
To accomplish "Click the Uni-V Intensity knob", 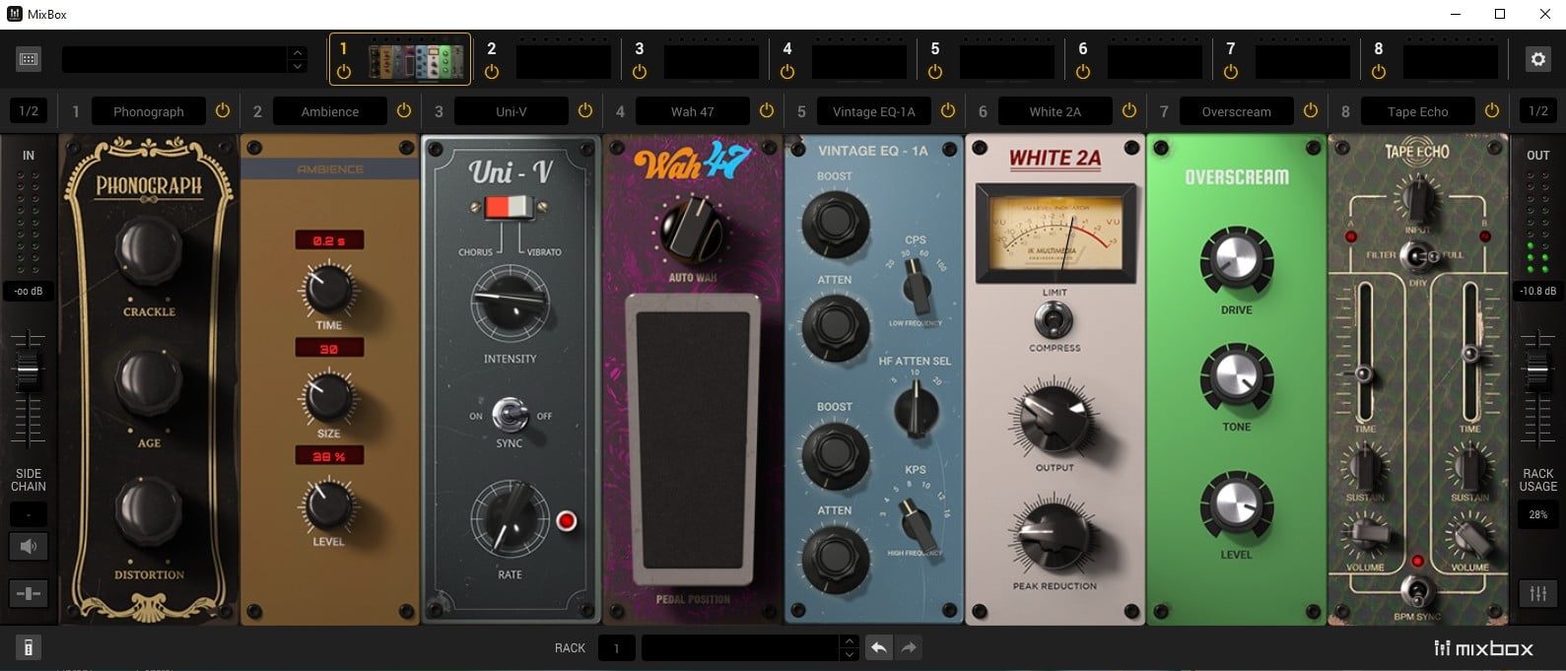I will pyautogui.click(x=510, y=303).
